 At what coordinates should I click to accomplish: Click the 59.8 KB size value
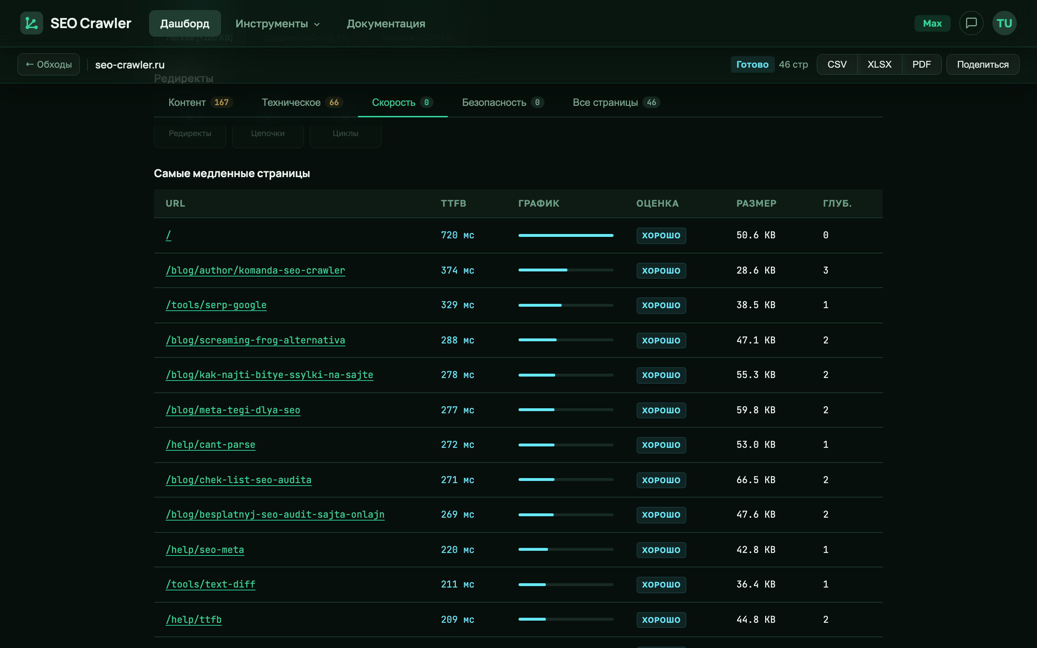pyautogui.click(x=756, y=410)
